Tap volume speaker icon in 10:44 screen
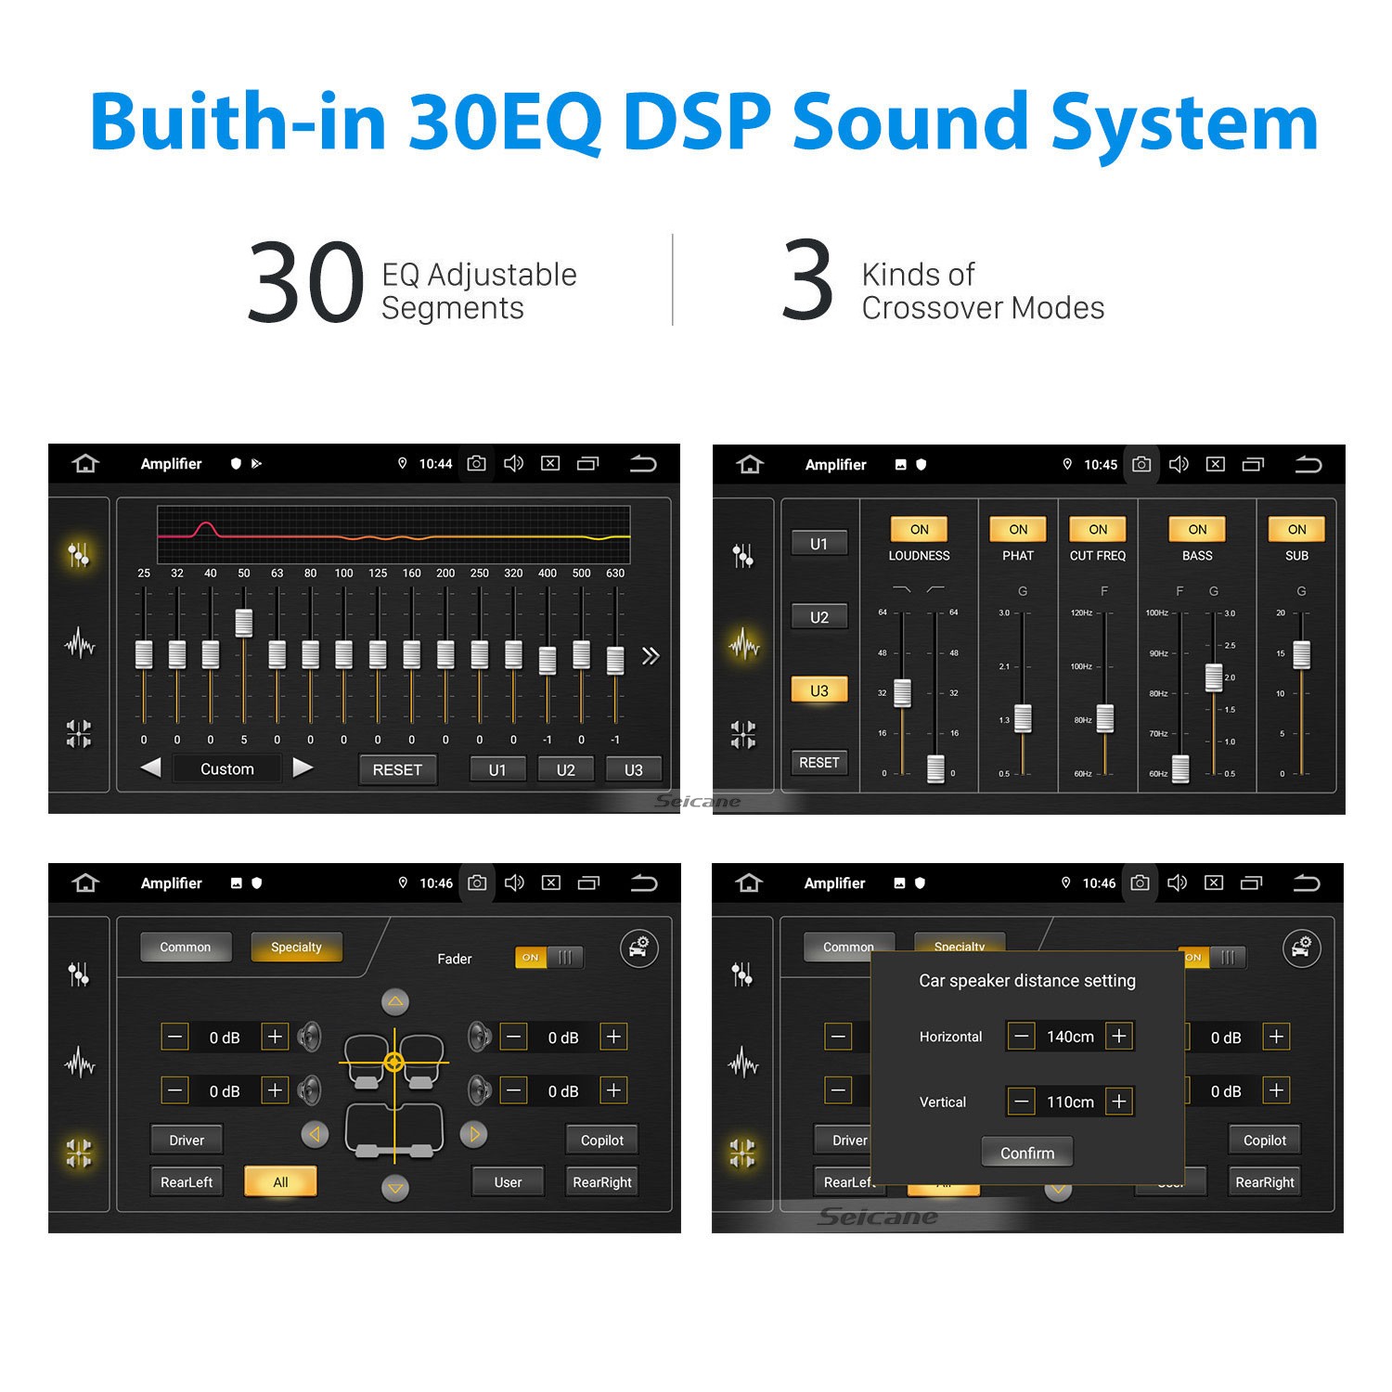This screenshot has height=1392, width=1392. pos(513,463)
